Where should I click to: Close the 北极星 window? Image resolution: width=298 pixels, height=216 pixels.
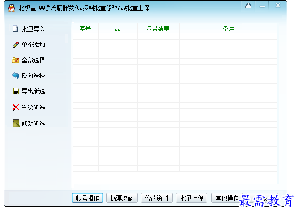(278, 6)
